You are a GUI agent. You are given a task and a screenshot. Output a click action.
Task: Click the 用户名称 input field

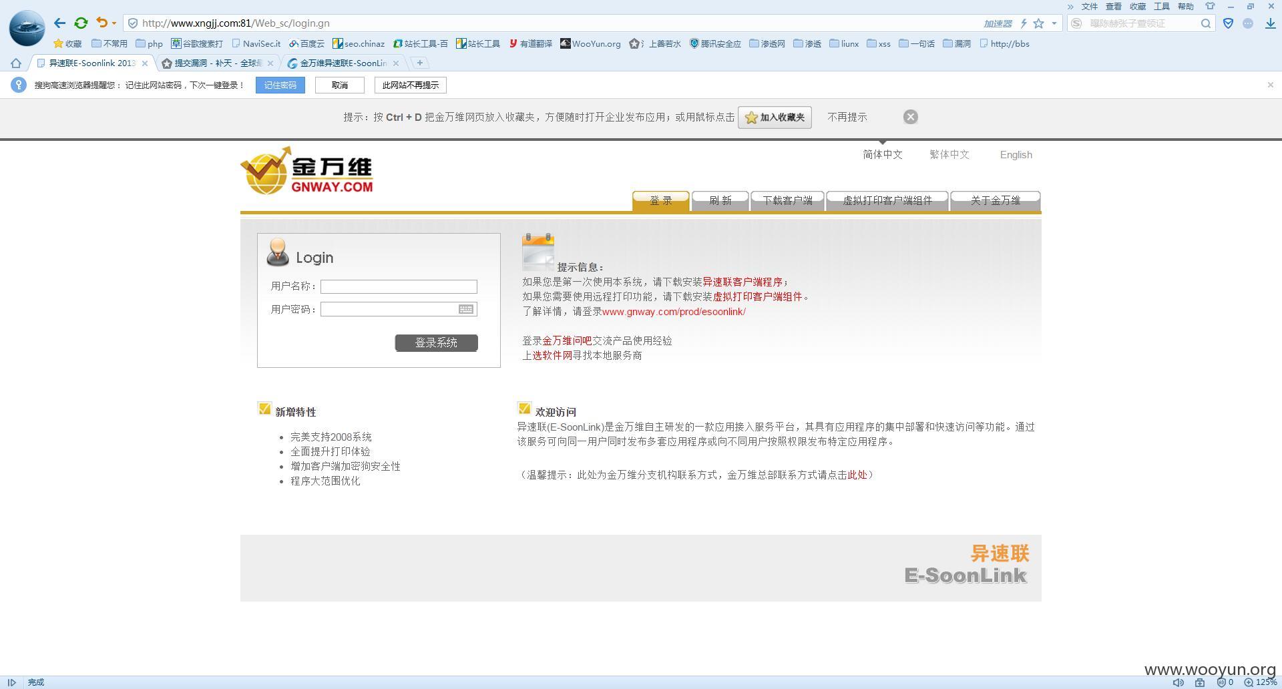[x=399, y=287]
